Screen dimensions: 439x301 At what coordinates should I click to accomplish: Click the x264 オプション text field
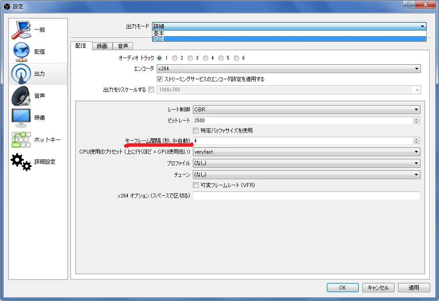(306, 196)
